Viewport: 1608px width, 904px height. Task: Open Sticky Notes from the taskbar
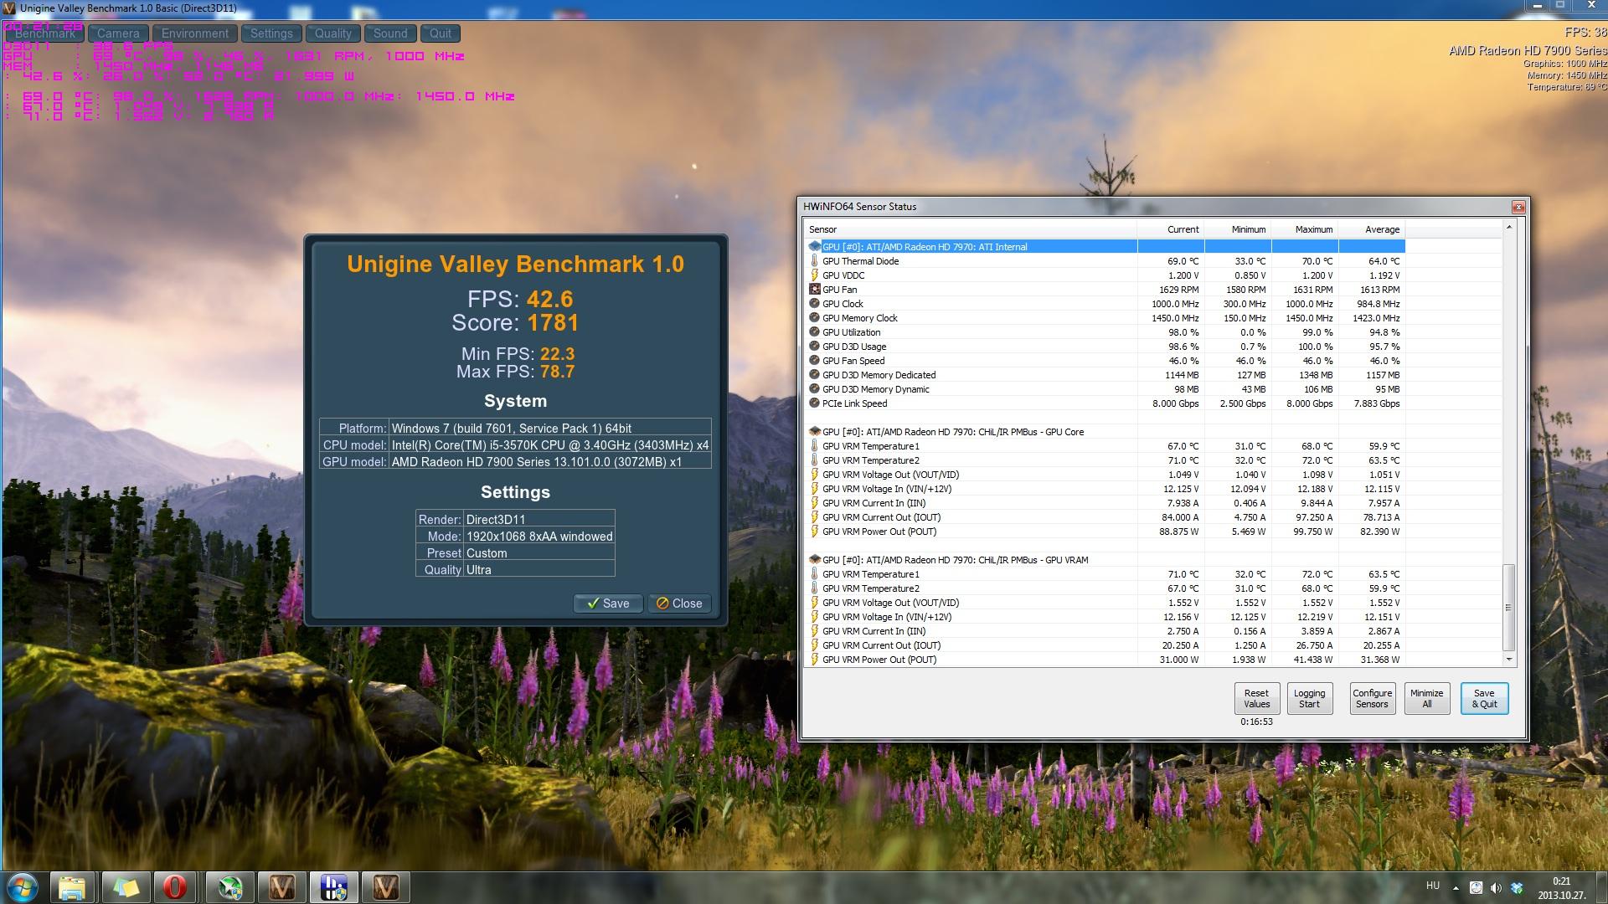click(126, 887)
